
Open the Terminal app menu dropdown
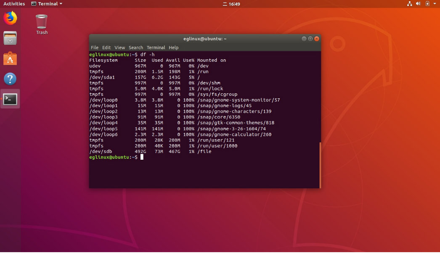[x=47, y=4]
